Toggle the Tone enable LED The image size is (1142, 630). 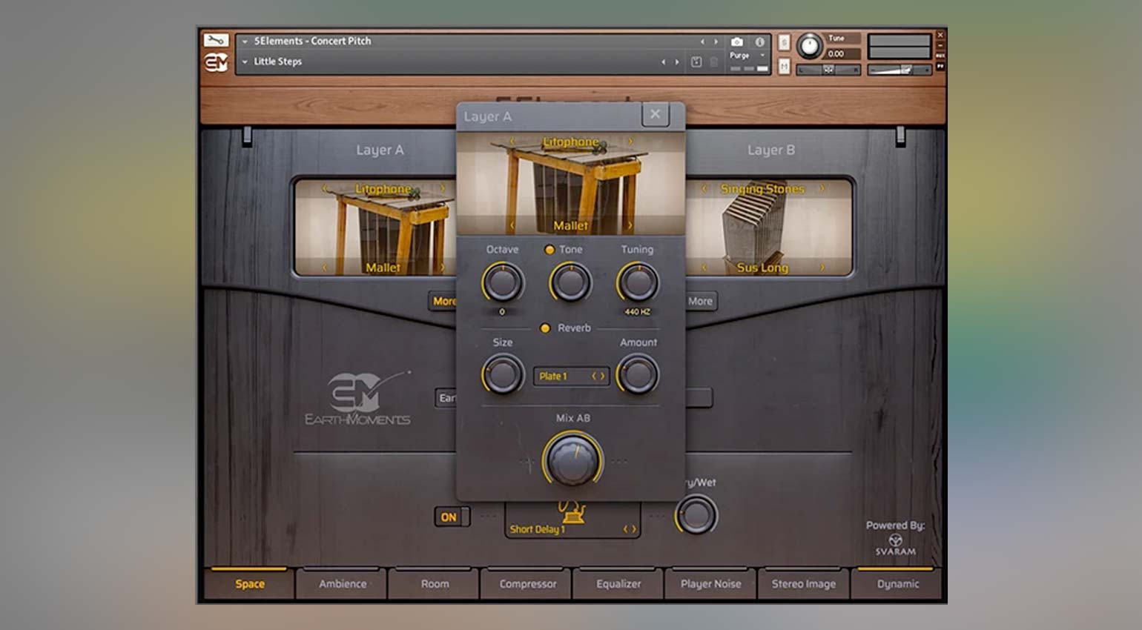[x=549, y=250]
